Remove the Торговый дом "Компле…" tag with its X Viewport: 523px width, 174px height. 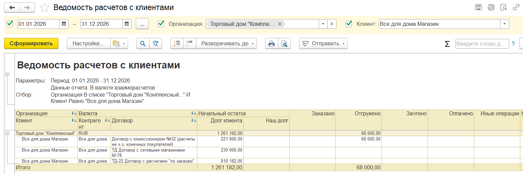click(280, 24)
